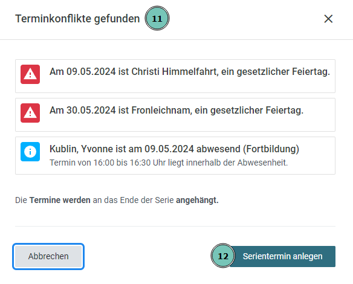This screenshot has height=284, width=353.
Task: Select the Christi Himmelfahrt holiday conflict message
Action: pyautogui.click(x=190, y=71)
